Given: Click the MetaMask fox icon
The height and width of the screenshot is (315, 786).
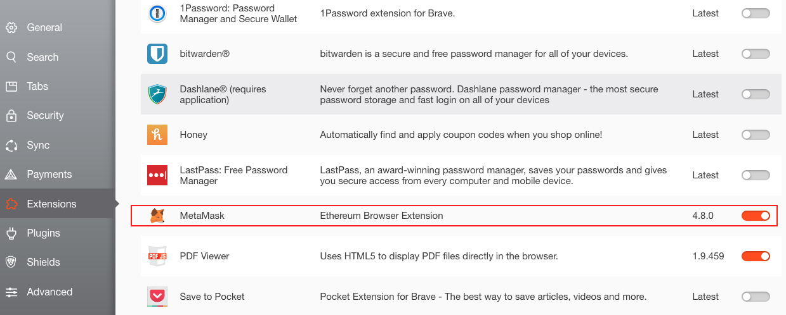Looking at the screenshot, I should [157, 216].
